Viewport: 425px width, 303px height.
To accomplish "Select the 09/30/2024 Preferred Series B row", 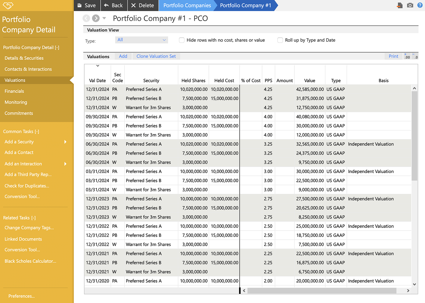I will click(x=248, y=126).
